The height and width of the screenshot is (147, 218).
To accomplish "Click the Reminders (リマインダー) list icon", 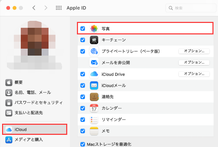I will (x=94, y=120).
